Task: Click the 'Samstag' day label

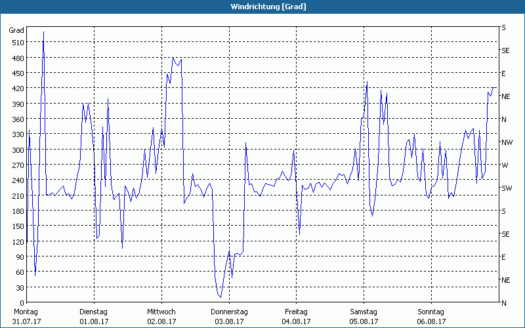Action: pyautogui.click(x=364, y=312)
